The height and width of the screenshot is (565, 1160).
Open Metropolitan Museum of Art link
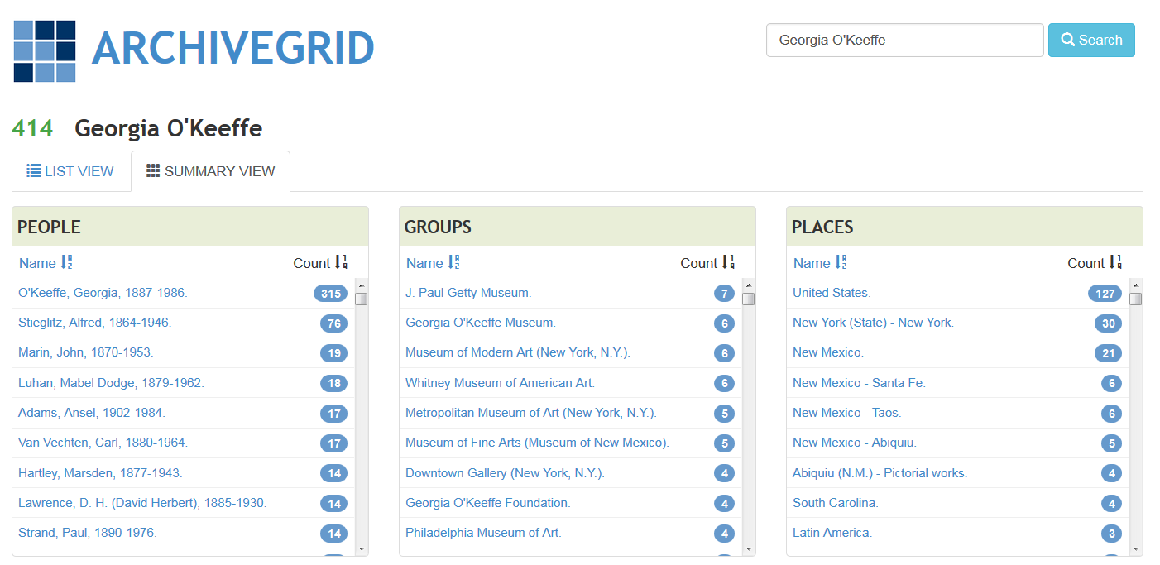(x=531, y=413)
